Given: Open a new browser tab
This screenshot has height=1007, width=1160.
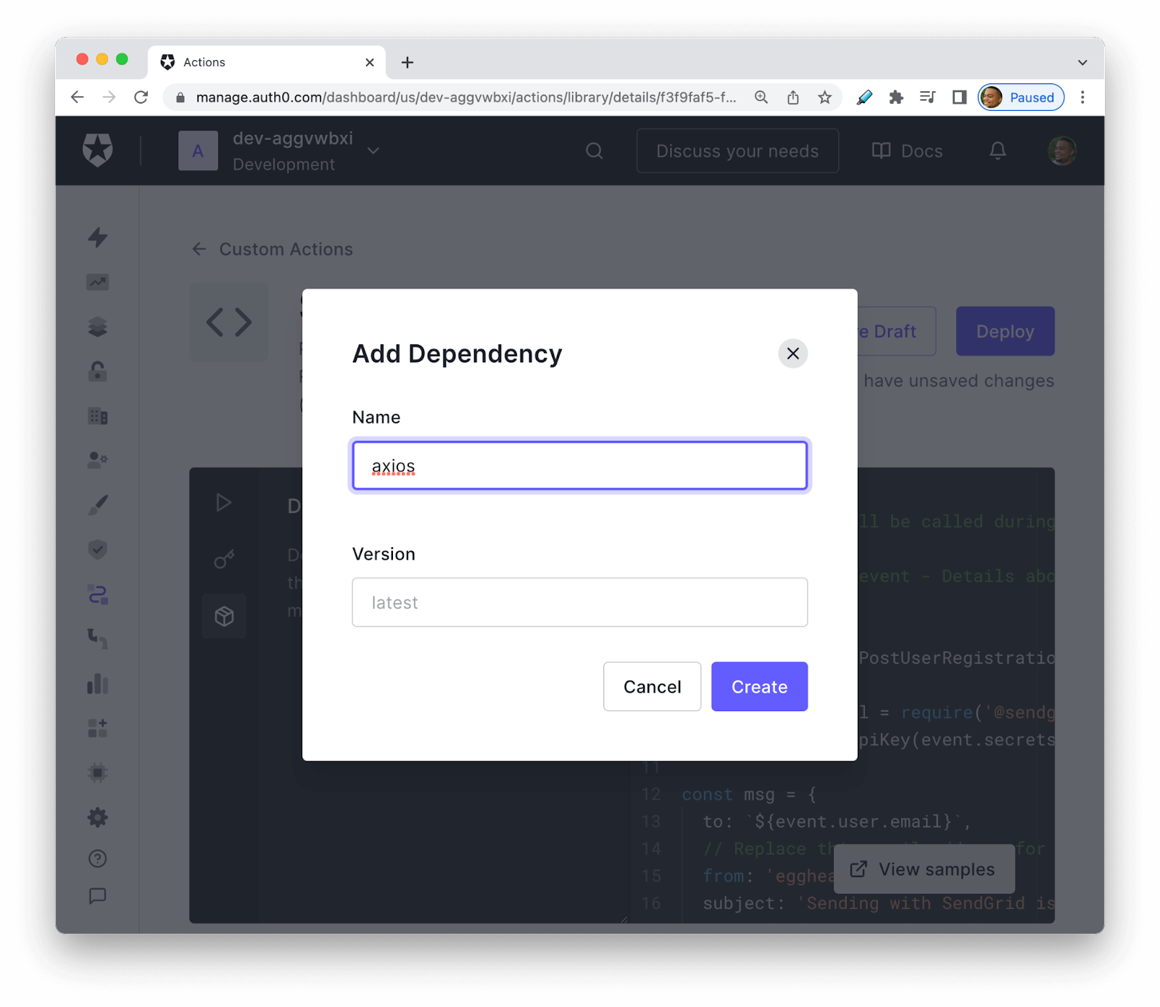Looking at the screenshot, I should 407,62.
